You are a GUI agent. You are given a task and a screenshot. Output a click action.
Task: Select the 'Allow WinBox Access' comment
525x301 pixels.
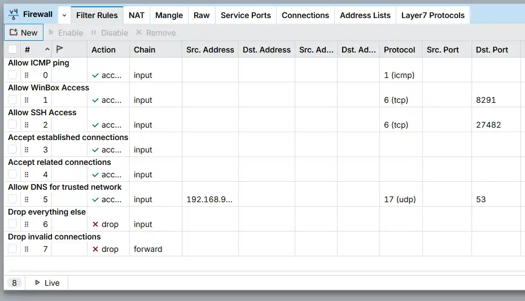pos(49,88)
